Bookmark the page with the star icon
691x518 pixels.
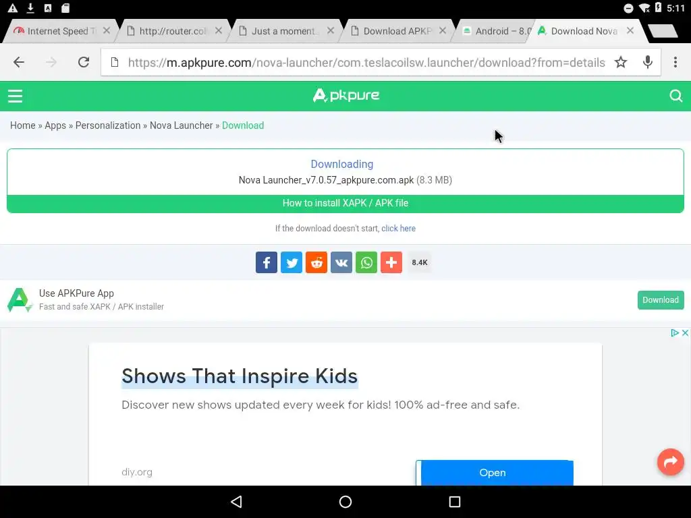621,63
